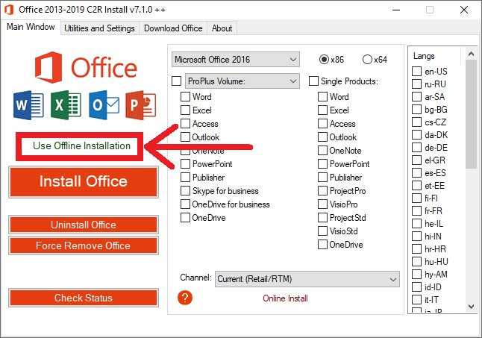Select the x86 architecture radio button
Viewport: 482px width, 338px height.
point(324,59)
